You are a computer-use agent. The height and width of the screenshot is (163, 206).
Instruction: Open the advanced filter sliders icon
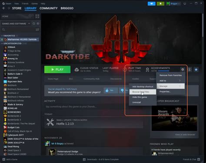click(37, 30)
